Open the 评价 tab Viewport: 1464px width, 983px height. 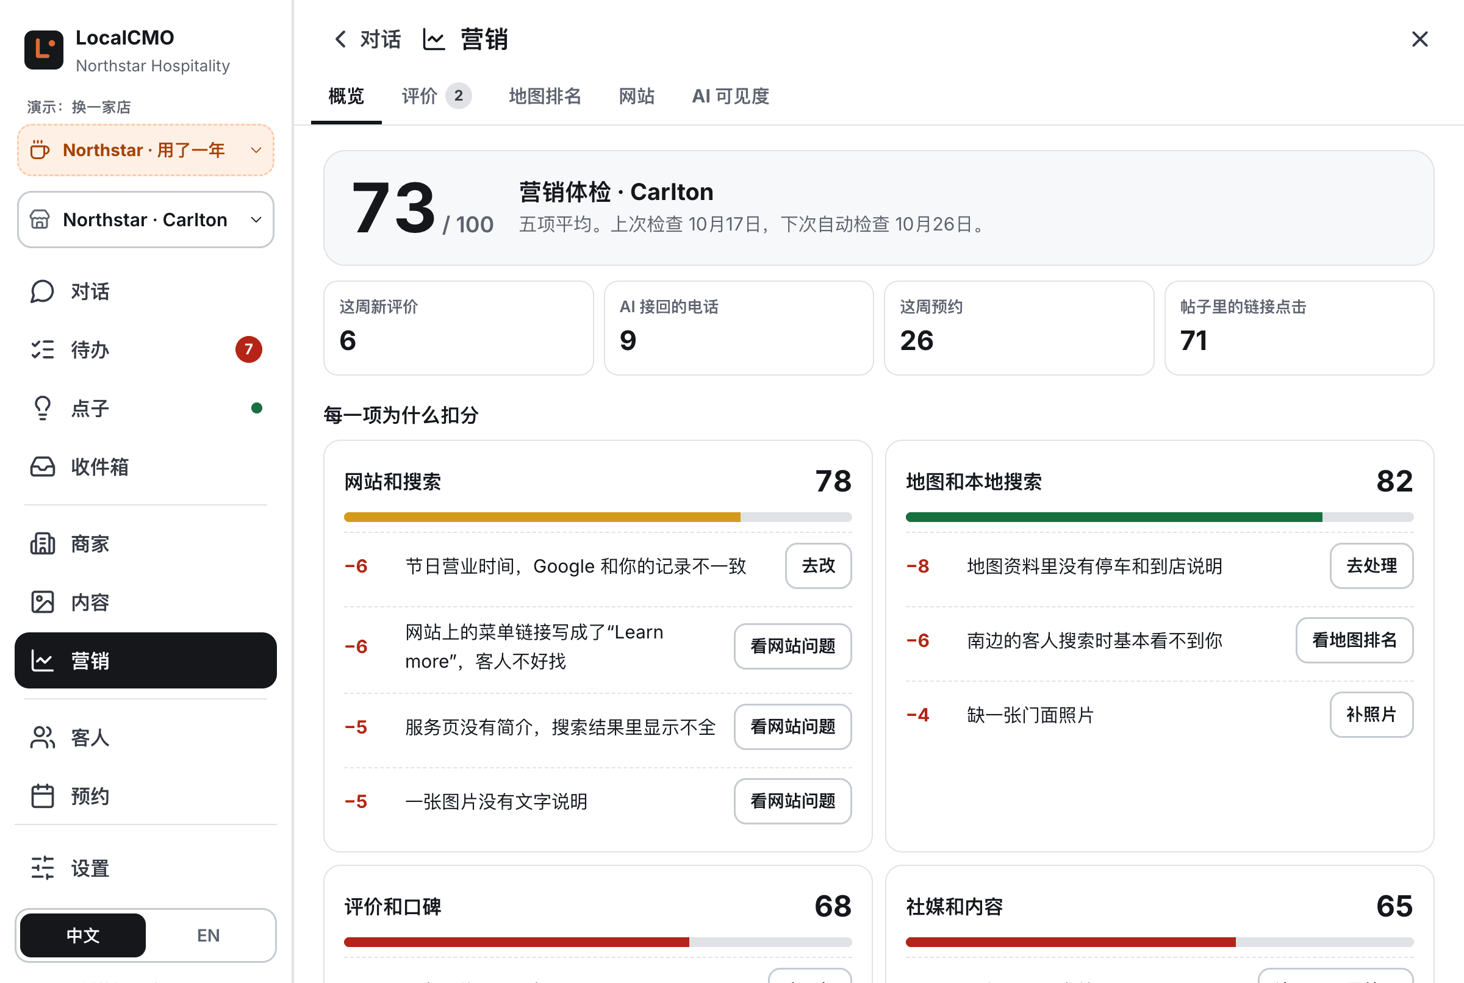436,96
